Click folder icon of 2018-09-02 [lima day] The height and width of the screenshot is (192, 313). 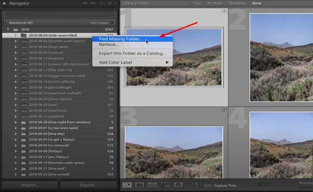[x=23, y=134]
